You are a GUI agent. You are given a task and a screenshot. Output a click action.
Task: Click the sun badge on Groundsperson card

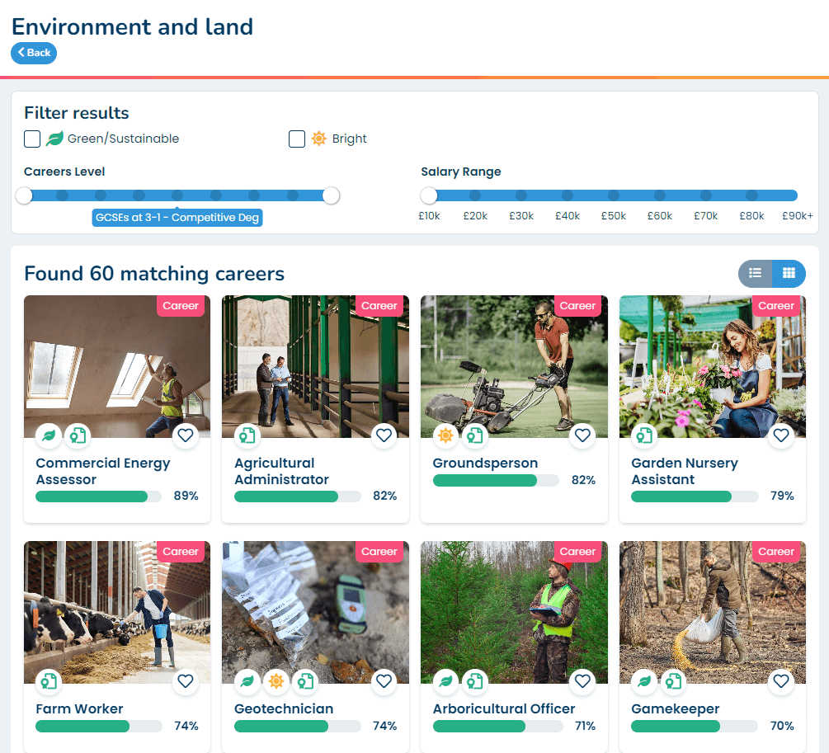coord(445,435)
